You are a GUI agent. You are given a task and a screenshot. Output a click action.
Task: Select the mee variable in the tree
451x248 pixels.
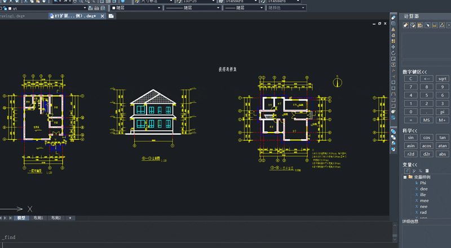(425, 201)
